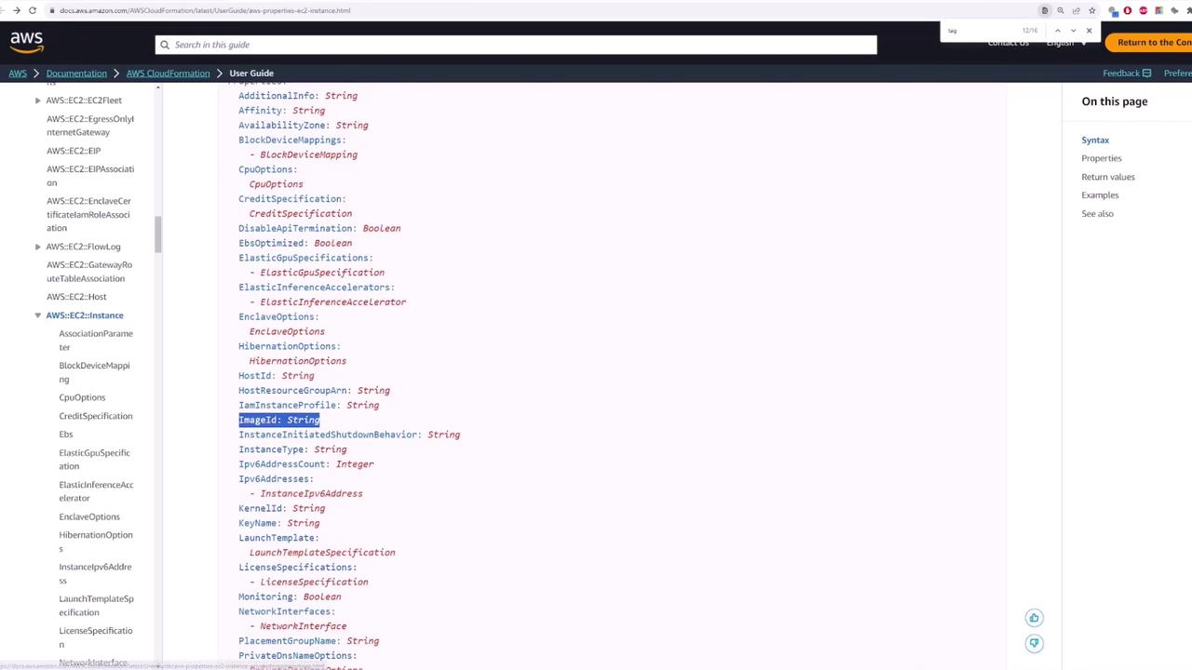
Task: Jump to Properties section on this page
Action: [1102, 158]
